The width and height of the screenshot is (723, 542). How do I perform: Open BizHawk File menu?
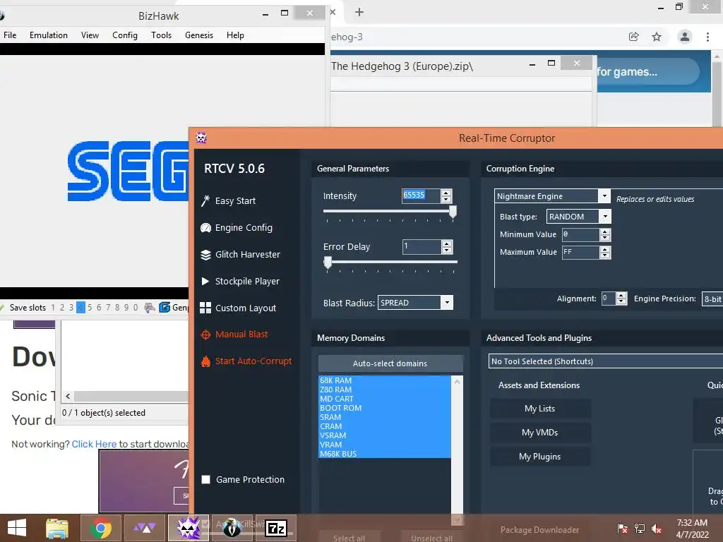click(10, 35)
